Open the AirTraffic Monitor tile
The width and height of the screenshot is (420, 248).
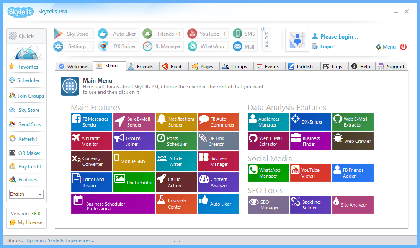tap(92, 141)
